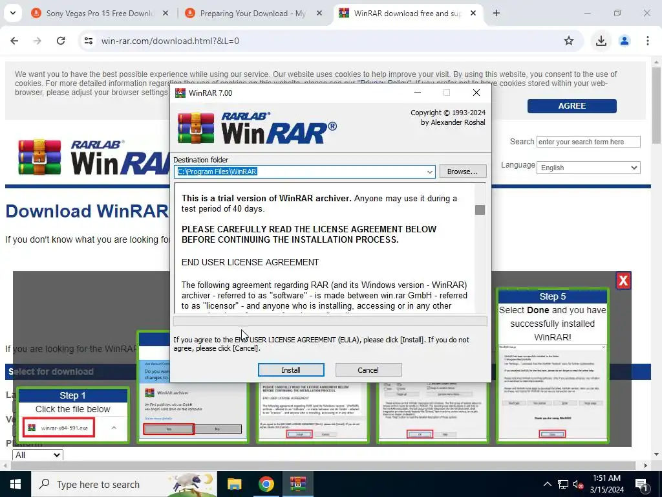Click the END USER LICENSE AGREEMENT heading
The image size is (662, 497).
click(x=250, y=263)
